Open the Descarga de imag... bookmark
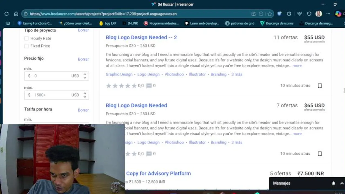This screenshot has width=345, height=194. pos(316,23)
